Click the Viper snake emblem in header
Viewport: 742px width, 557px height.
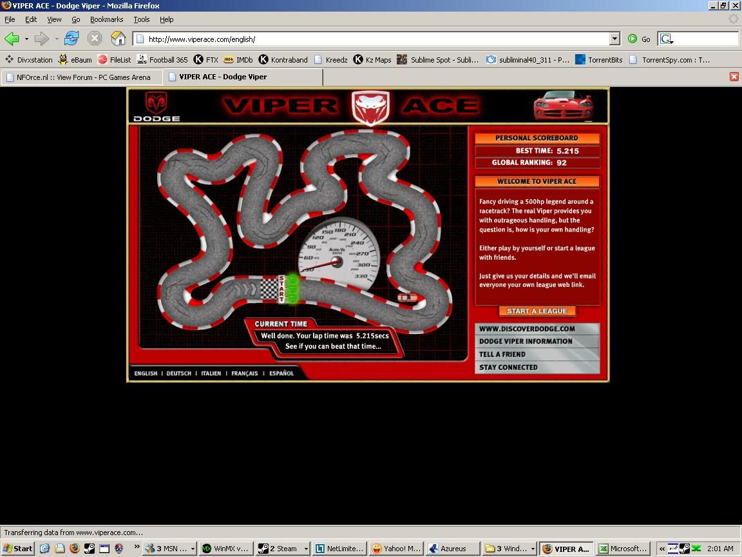[x=370, y=107]
